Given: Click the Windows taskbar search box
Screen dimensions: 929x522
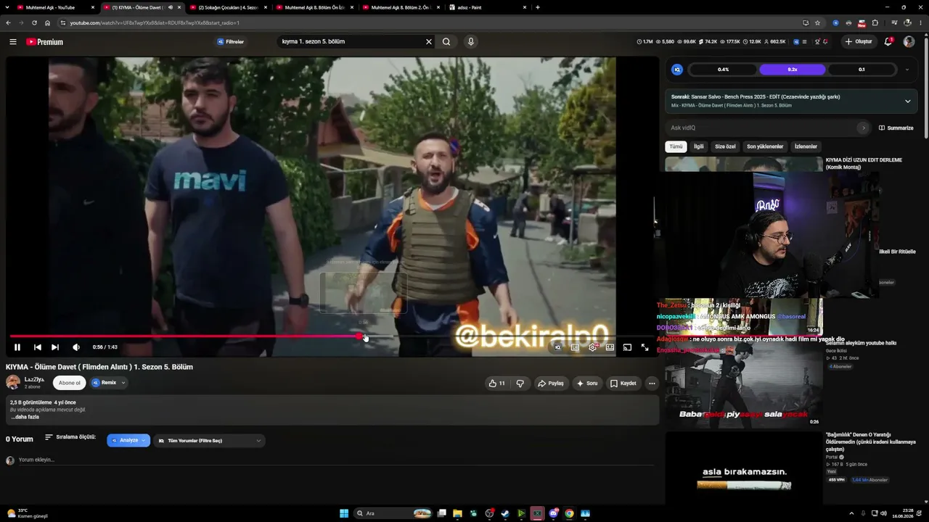Looking at the screenshot, I should [393, 513].
